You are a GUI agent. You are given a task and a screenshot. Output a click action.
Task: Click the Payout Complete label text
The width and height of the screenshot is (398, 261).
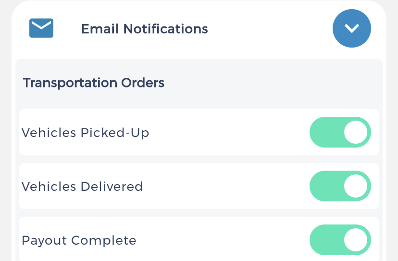pos(79,240)
